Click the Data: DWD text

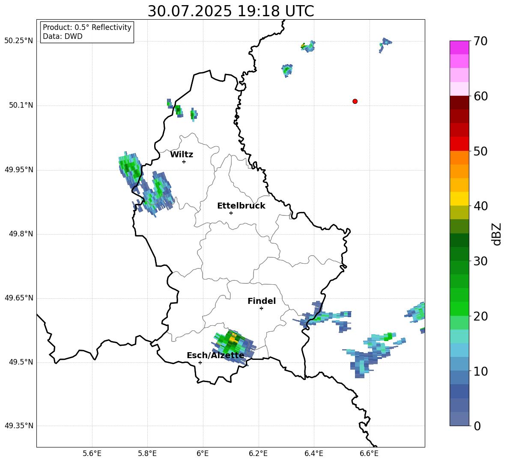pyautogui.click(x=63, y=36)
